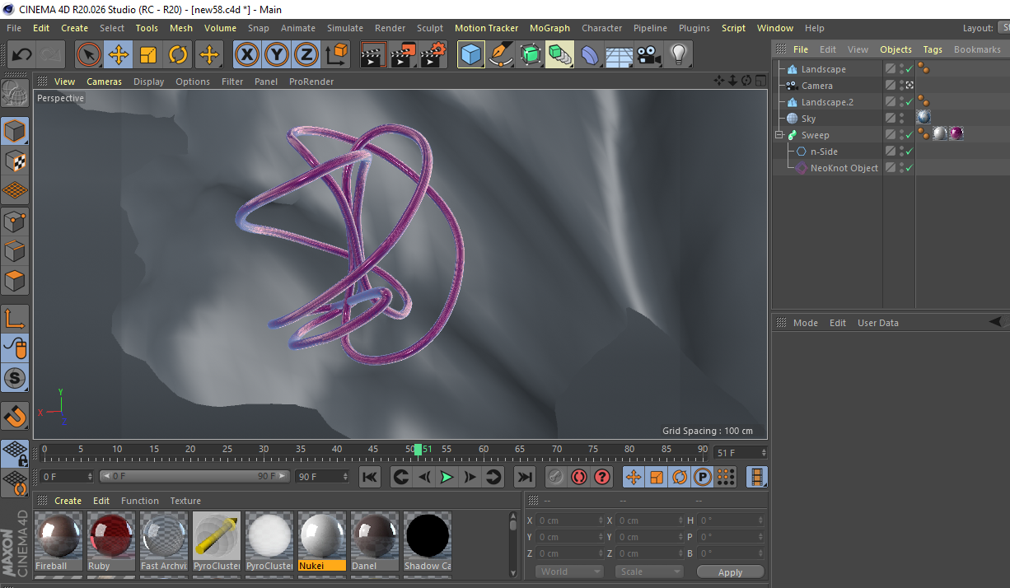Toggle the n-Side enable checkmark
Image resolution: width=1010 pixels, height=588 pixels.
(x=909, y=152)
